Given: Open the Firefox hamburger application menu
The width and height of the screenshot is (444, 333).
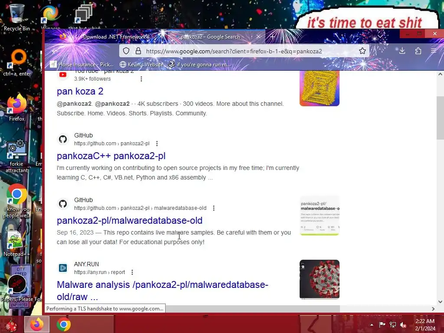Looking at the screenshot, I should tap(433, 51).
